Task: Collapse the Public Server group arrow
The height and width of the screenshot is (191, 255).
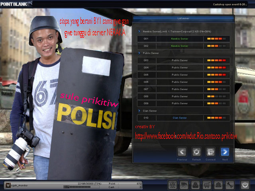Action: [x=139, y=53]
